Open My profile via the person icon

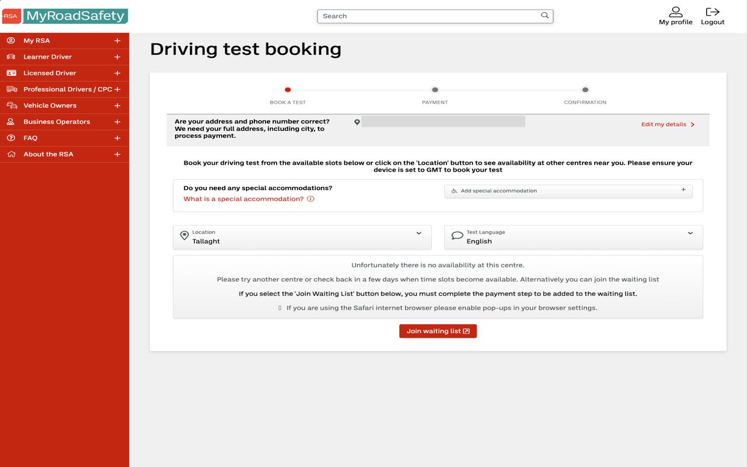[x=675, y=11]
